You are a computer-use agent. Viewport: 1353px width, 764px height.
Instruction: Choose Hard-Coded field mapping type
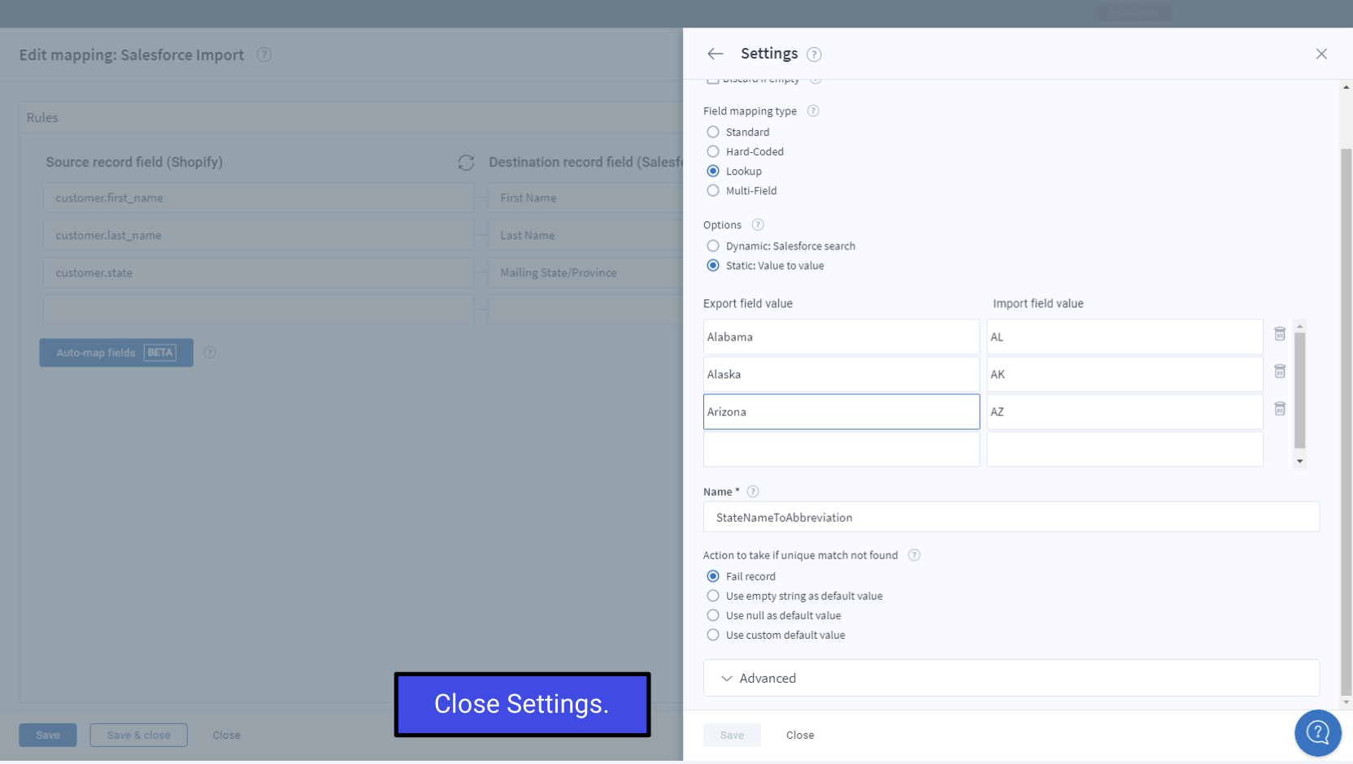tap(713, 152)
